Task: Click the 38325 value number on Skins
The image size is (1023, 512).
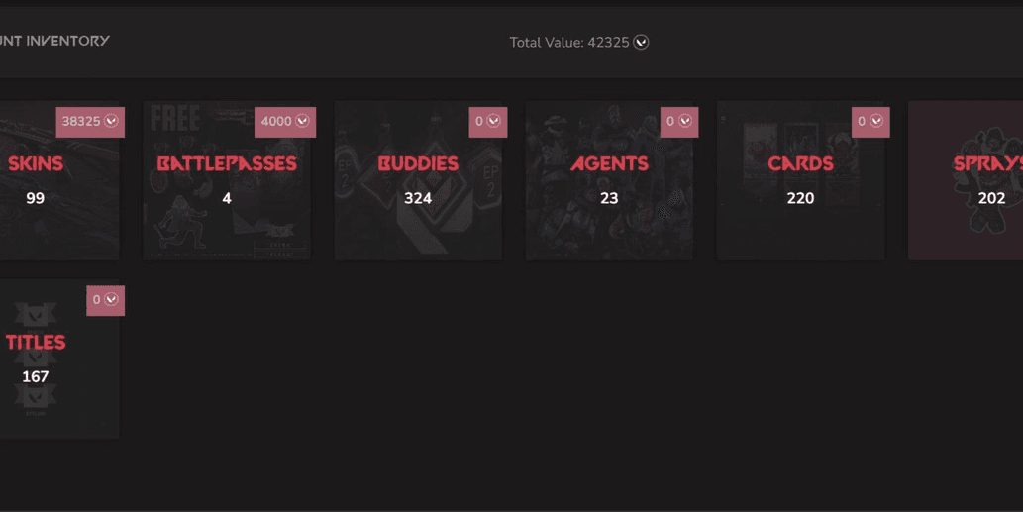Action: tap(81, 122)
